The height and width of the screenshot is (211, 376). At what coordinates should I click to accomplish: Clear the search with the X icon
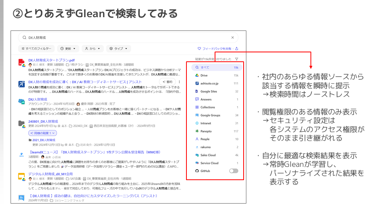pyautogui.click(x=232, y=38)
